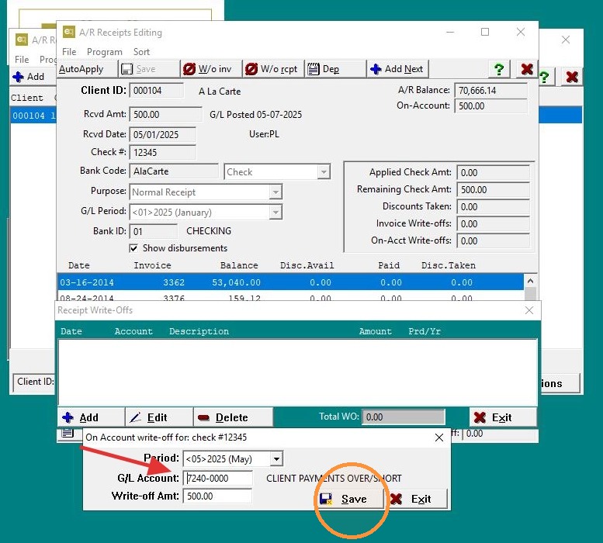Click the Rcvd Date field

tap(163, 134)
